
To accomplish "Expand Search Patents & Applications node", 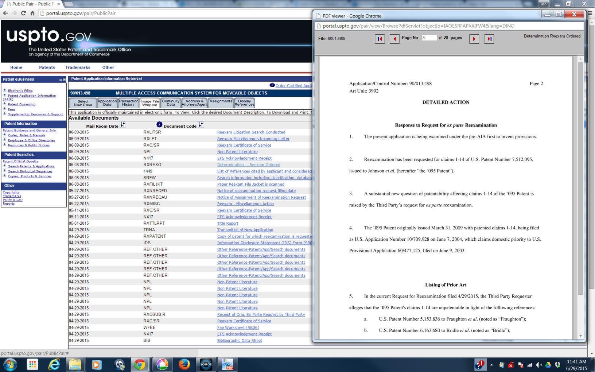I will coord(5,166).
